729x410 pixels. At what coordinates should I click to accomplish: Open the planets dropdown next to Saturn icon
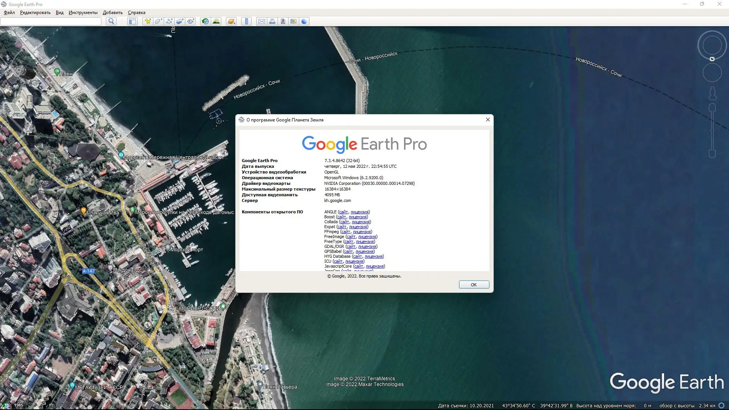(235, 23)
